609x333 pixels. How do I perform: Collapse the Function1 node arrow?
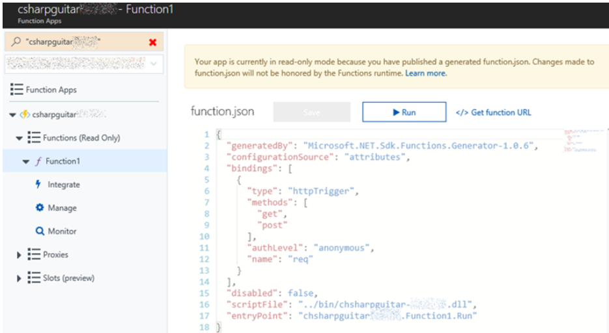coord(25,162)
